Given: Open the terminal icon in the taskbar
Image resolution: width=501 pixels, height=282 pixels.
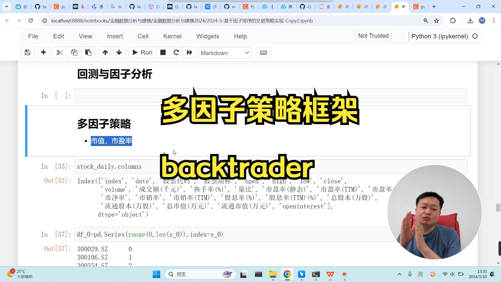Looking at the screenshot, I should point(316,274).
